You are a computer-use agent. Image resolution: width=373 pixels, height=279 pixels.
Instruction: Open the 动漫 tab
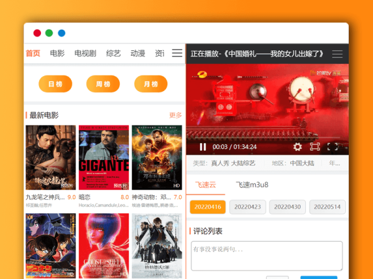pos(138,53)
